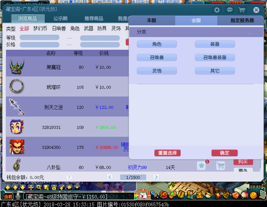Viewport: 267px width, 207px height.
Task: Click the four-way move arrows icon
Action: pos(31,188)
